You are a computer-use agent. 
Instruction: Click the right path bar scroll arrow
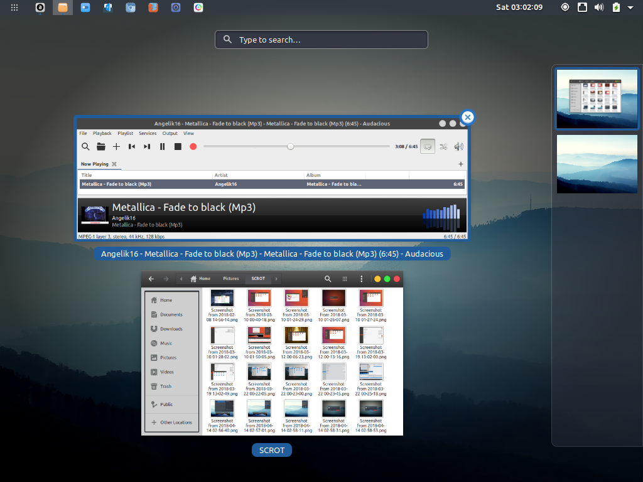pos(276,279)
